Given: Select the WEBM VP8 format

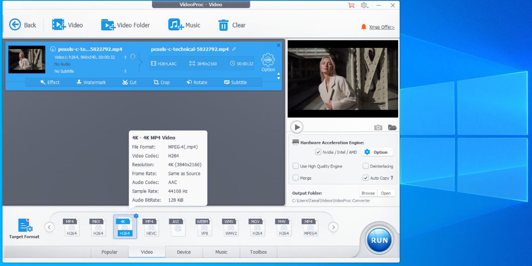Looking at the screenshot, I should pyautogui.click(x=204, y=227).
